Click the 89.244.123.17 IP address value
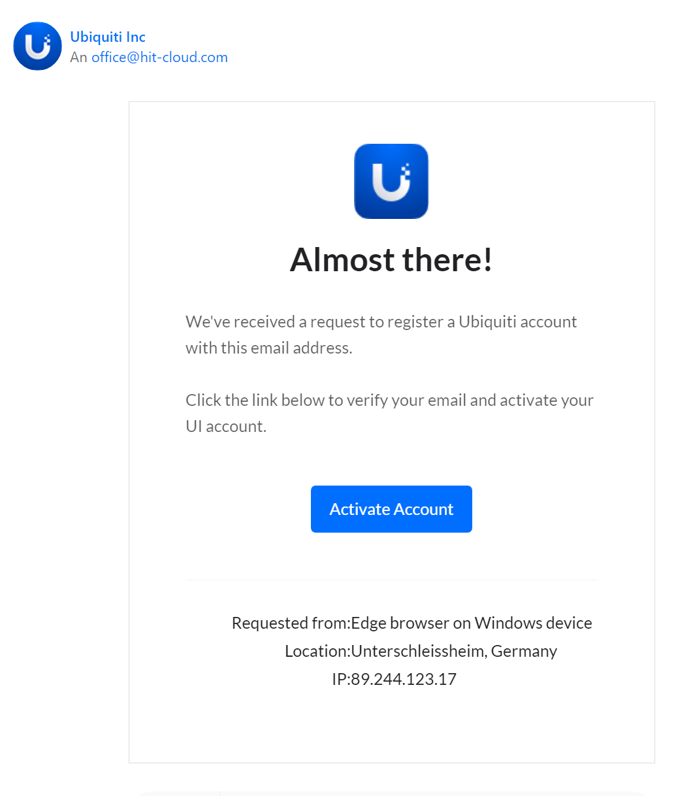 click(x=404, y=679)
